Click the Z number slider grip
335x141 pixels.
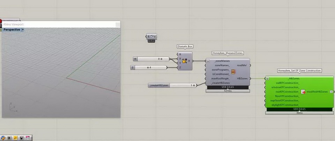tap(149, 67)
